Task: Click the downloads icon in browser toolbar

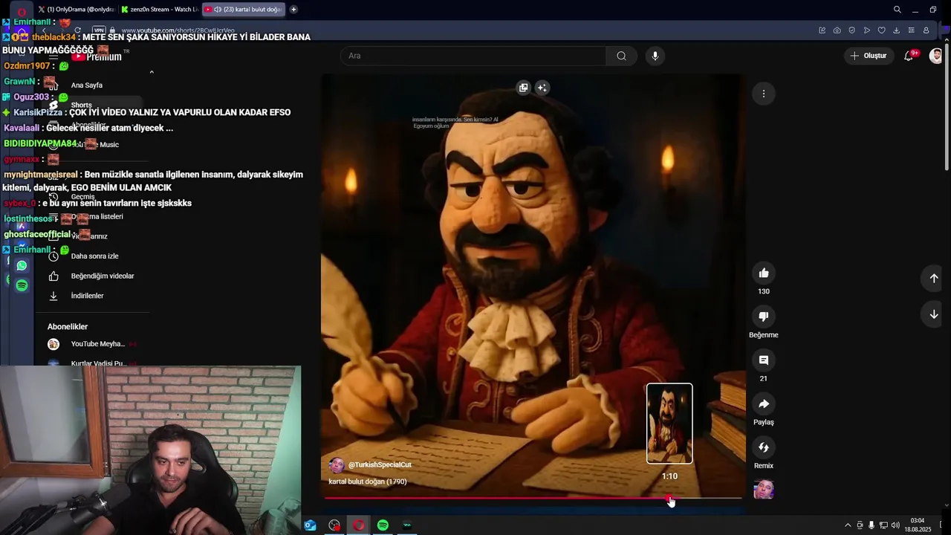Action: tap(896, 30)
